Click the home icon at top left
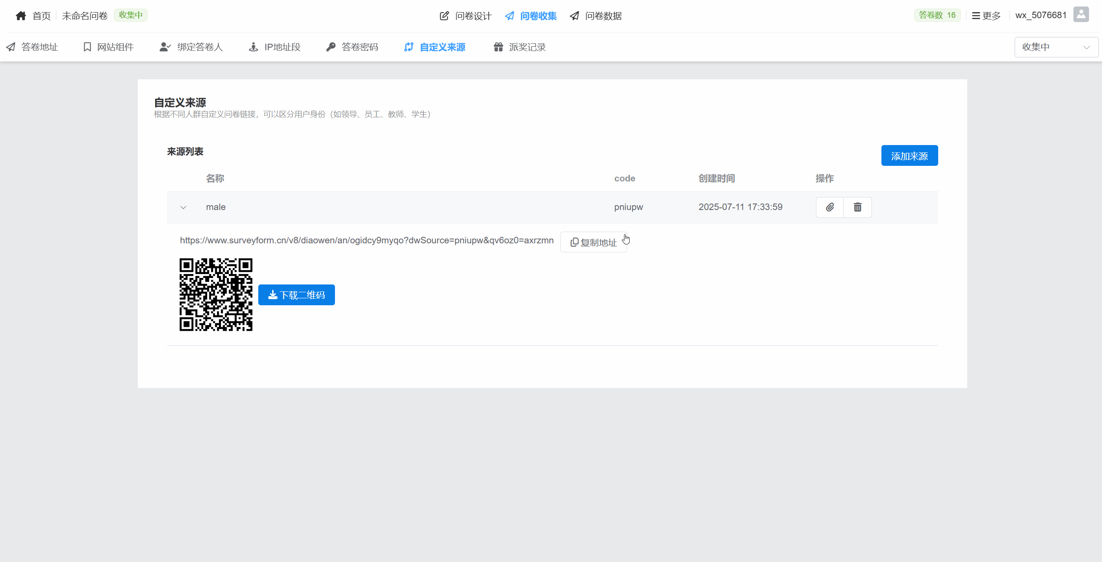 pyautogui.click(x=21, y=16)
